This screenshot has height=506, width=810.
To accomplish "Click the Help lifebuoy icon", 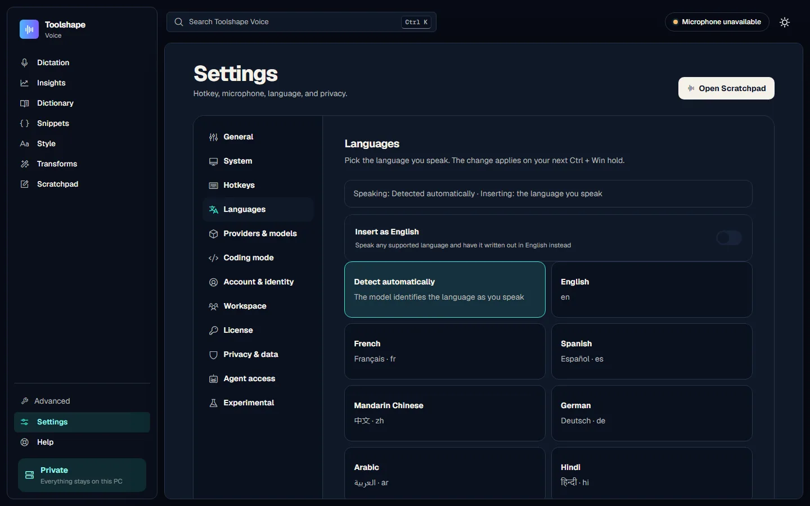I will (x=24, y=442).
